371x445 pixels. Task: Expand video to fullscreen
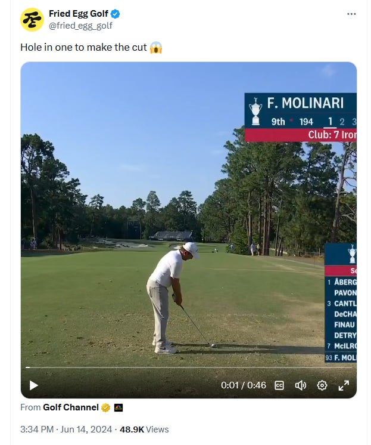[x=344, y=385]
